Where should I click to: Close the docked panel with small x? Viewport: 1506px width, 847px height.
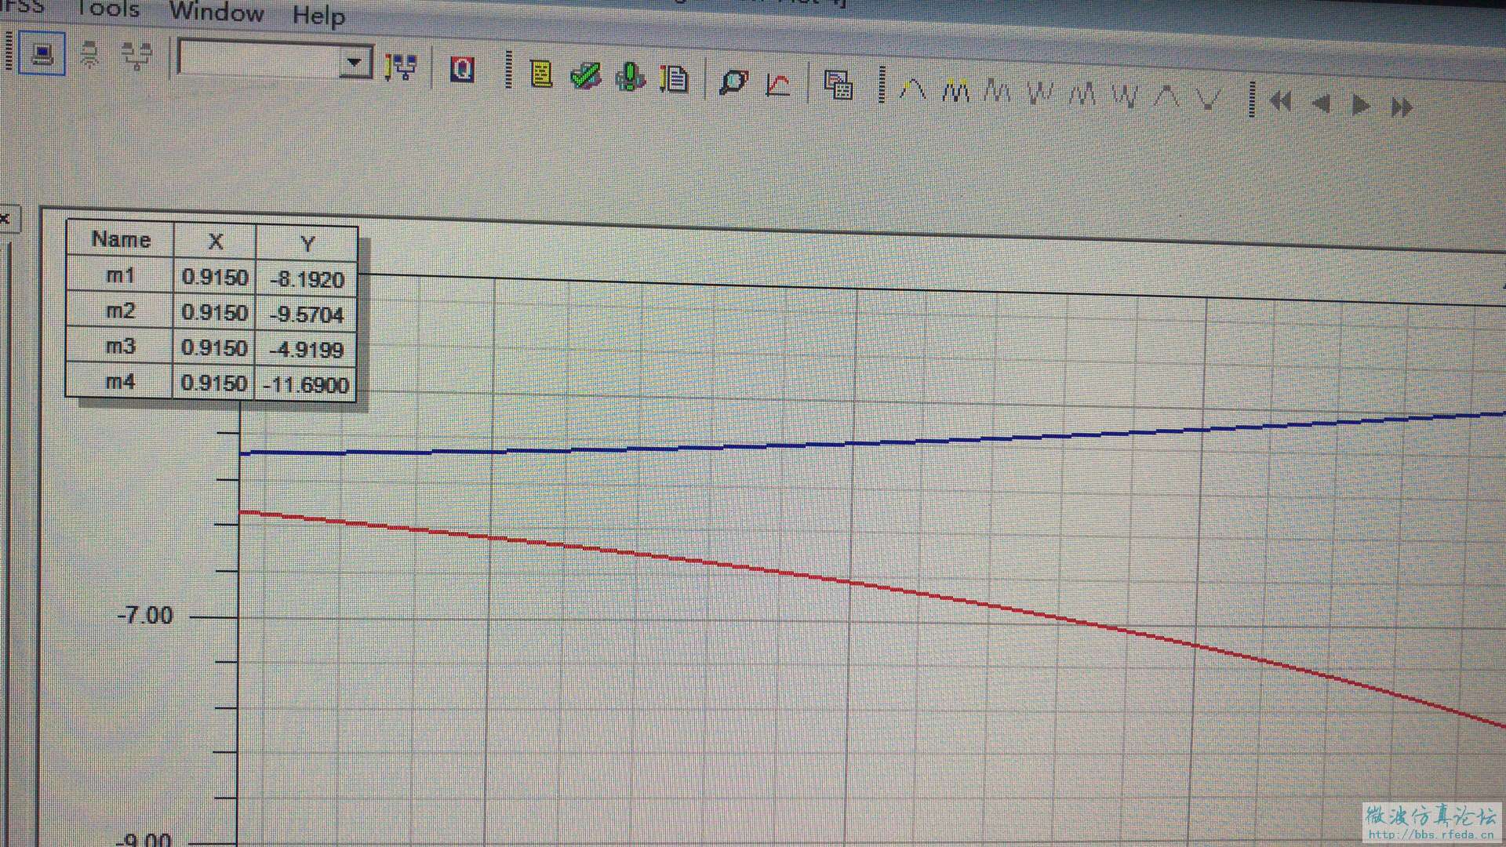tap(5, 219)
